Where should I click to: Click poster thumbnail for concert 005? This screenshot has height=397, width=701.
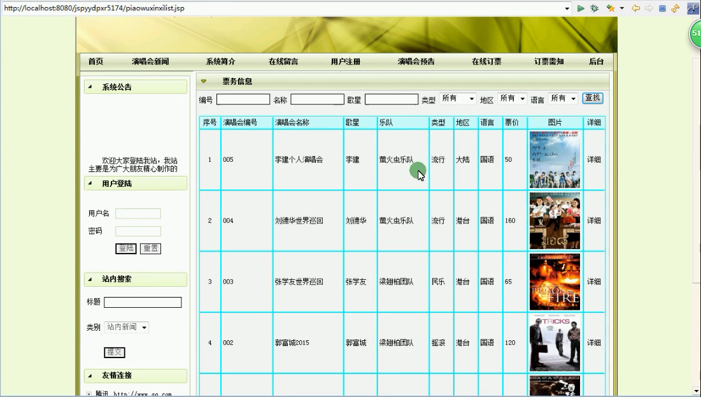click(x=555, y=160)
